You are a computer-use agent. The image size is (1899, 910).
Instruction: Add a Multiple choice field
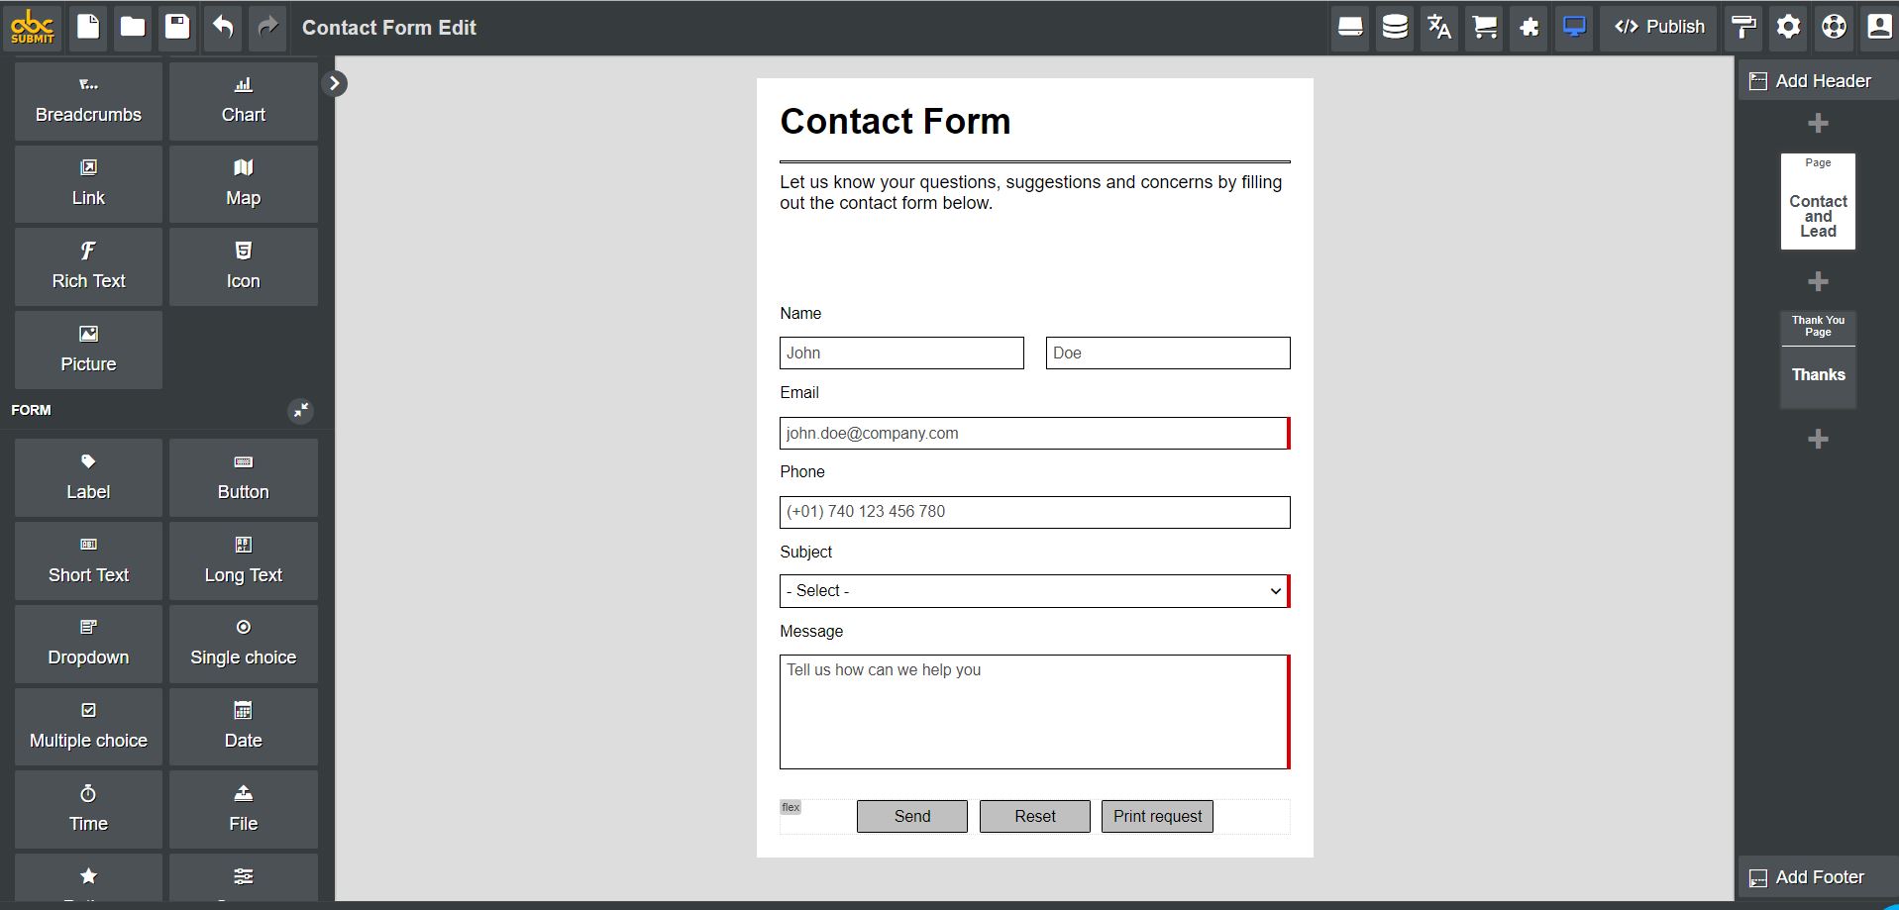(88, 727)
